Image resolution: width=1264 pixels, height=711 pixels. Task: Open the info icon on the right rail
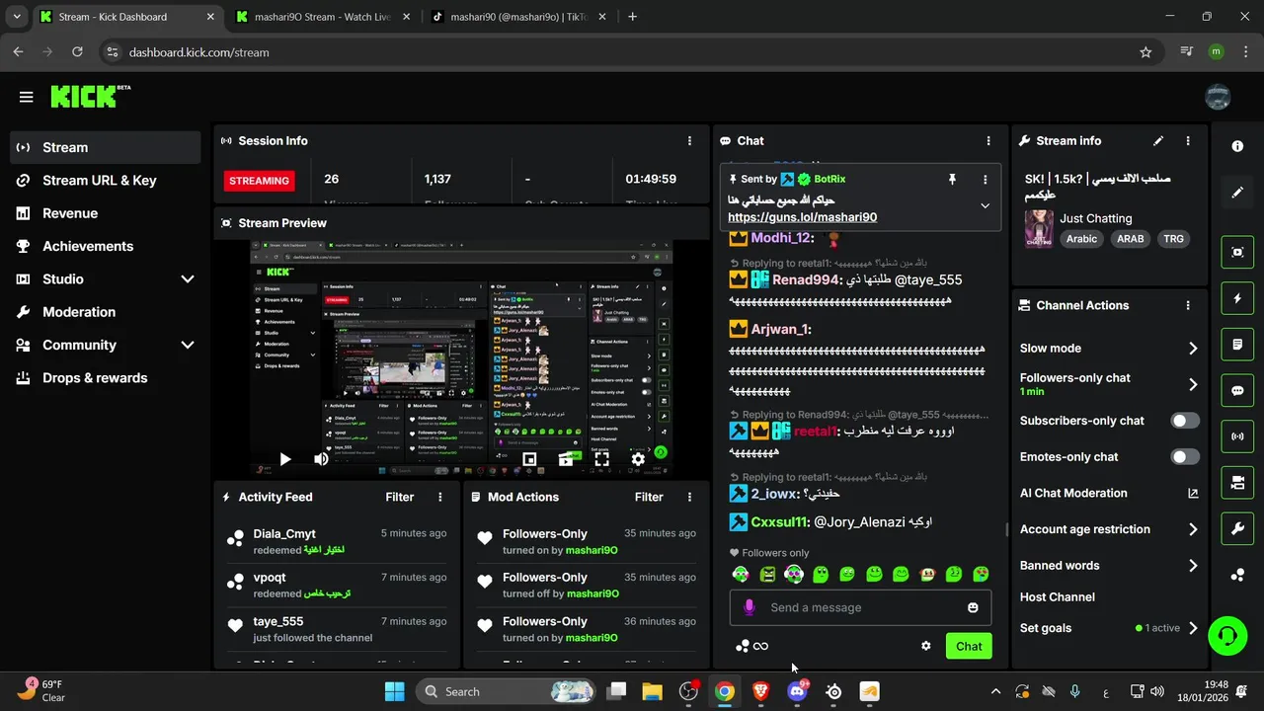click(1237, 146)
